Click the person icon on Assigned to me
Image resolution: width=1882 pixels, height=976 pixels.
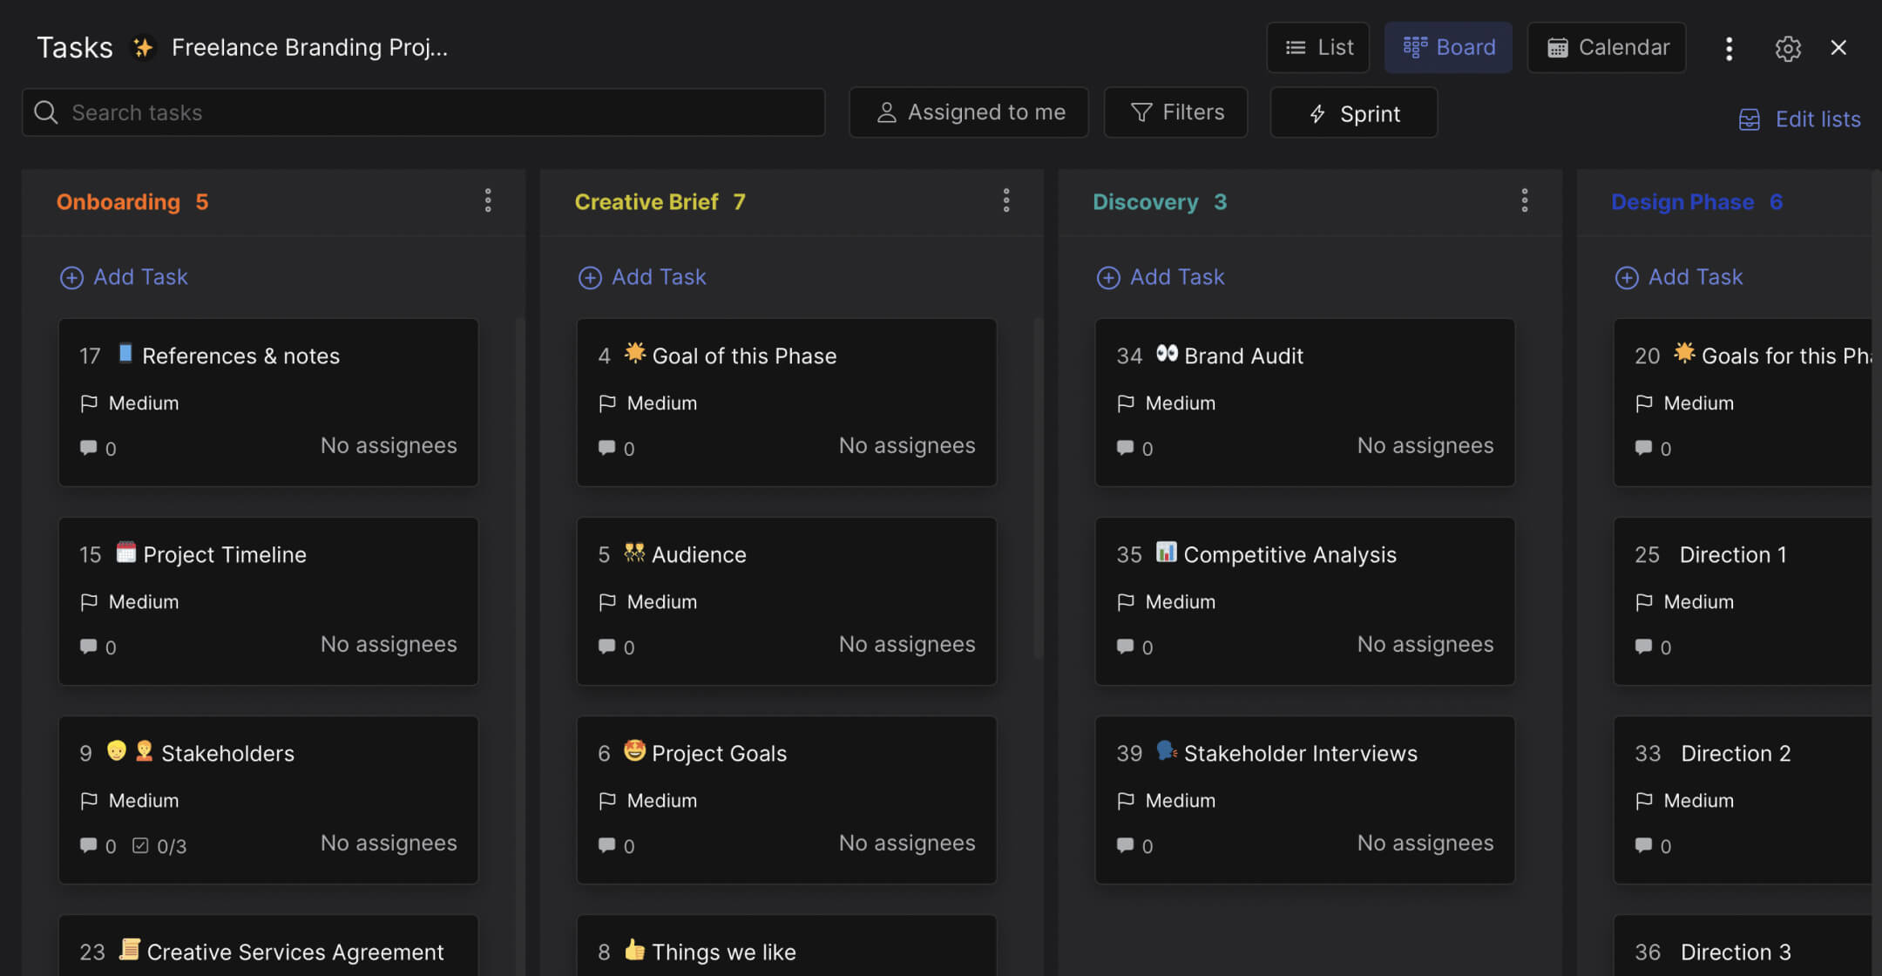click(x=887, y=112)
